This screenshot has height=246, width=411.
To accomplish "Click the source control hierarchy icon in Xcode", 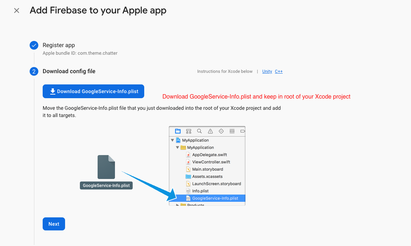I will point(188,131).
